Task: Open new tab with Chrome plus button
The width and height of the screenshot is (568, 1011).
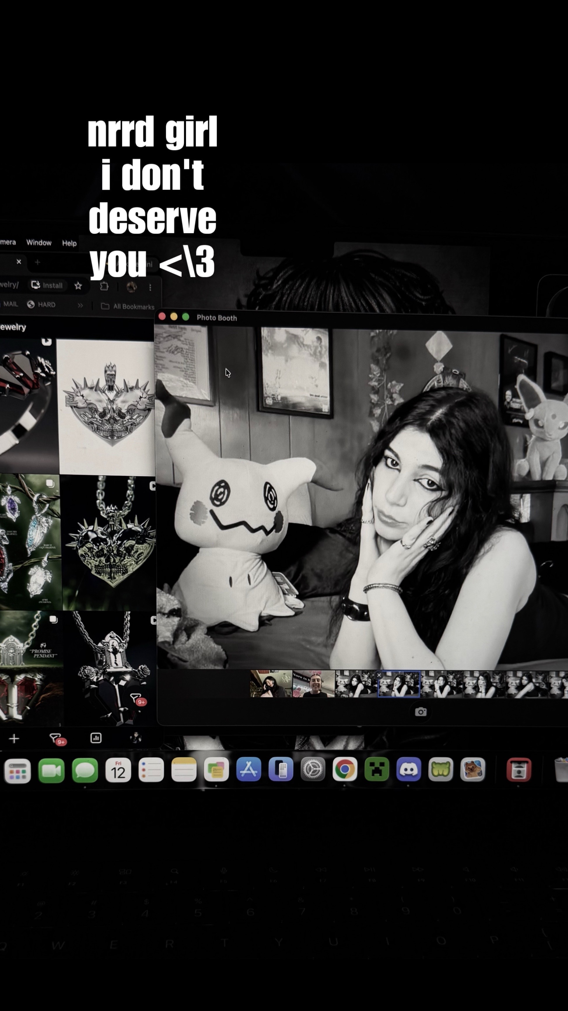Action: click(x=38, y=262)
